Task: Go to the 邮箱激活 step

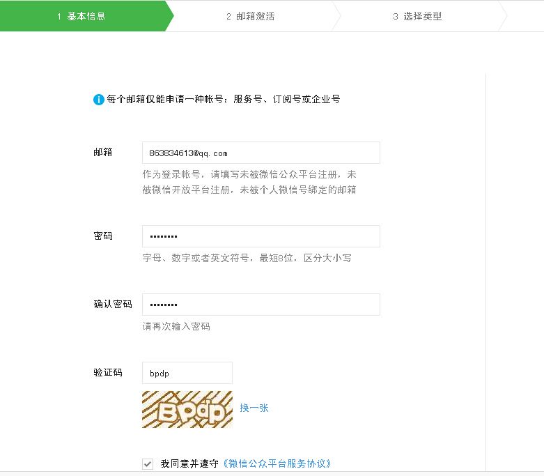Action: pyautogui.click(x=251, y=16)
